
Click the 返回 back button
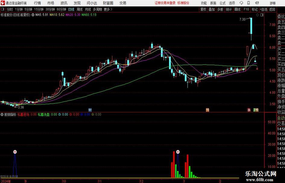tap(272, 9)
